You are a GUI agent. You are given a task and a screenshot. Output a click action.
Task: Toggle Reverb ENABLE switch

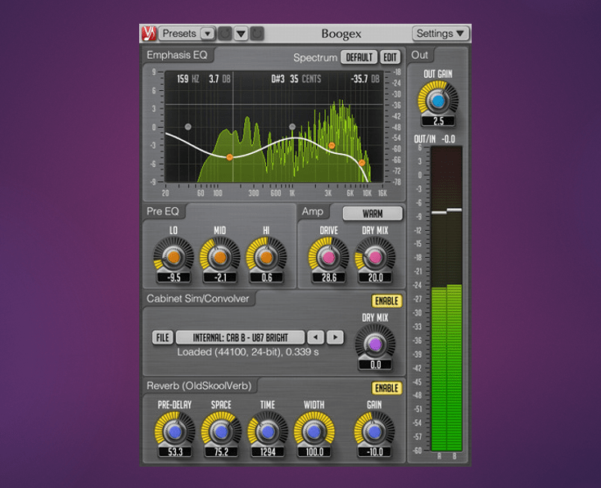[386, 388]
